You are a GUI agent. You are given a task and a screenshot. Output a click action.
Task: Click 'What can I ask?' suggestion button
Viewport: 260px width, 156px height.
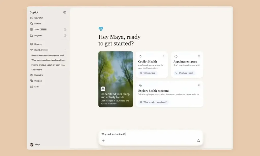coord(184,73)
